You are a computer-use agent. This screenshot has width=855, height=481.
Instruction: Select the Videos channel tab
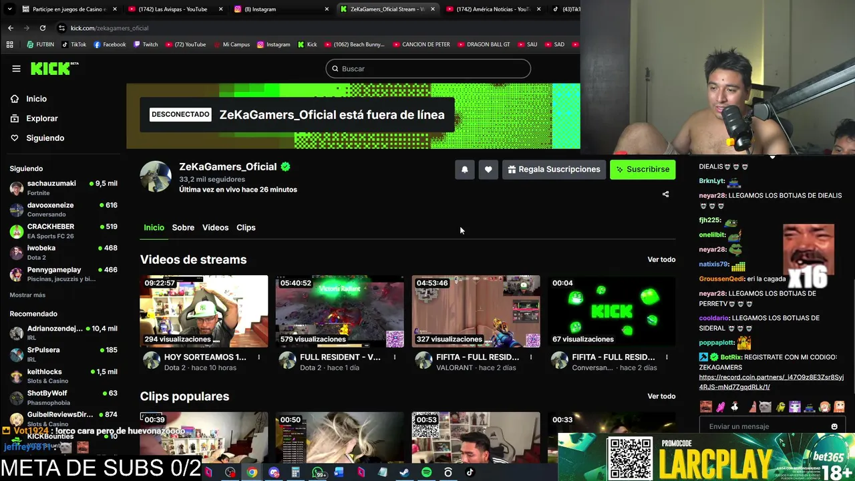click(x=215, y=228)
